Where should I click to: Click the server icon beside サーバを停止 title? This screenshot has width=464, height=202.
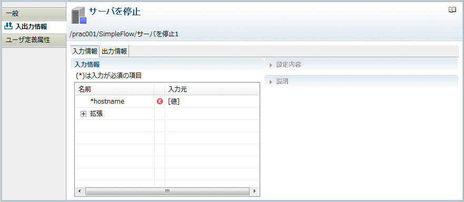79,16
